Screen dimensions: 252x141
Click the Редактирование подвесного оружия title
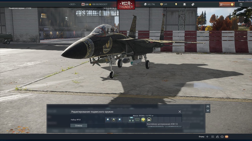pos(92,112)
